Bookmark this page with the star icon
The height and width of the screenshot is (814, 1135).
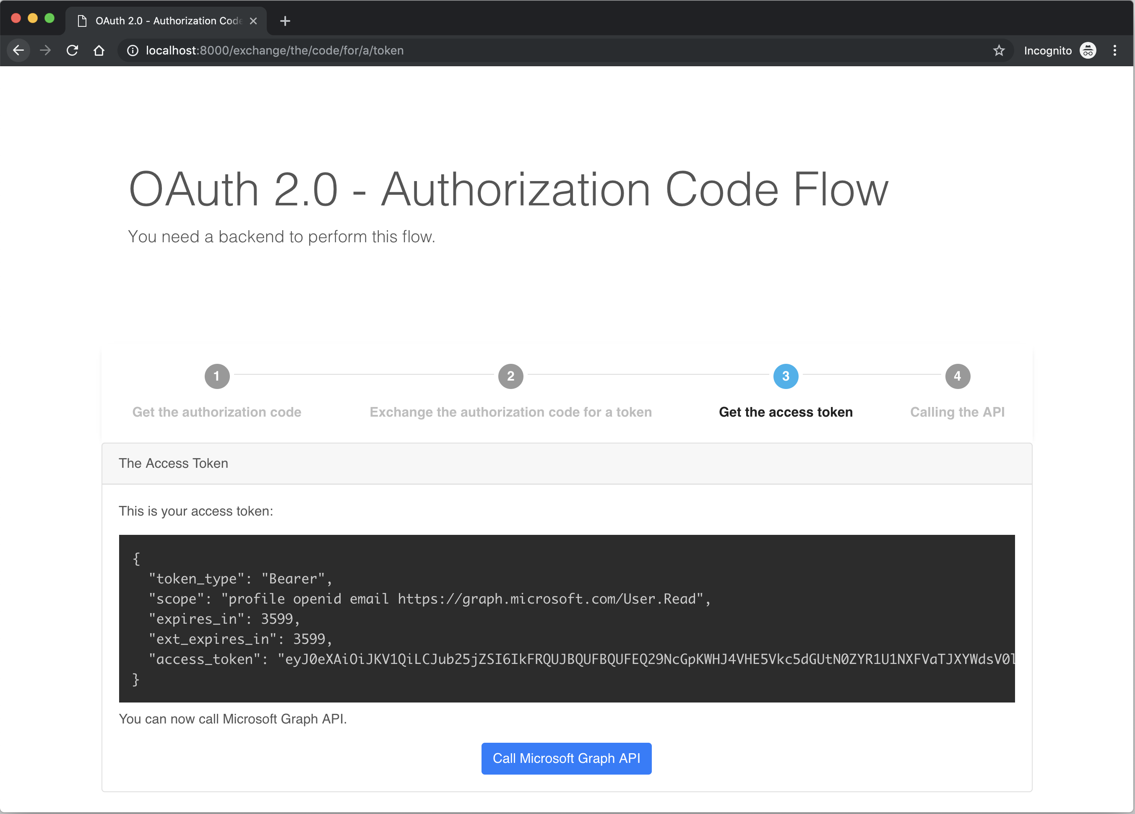pos(999,50)
